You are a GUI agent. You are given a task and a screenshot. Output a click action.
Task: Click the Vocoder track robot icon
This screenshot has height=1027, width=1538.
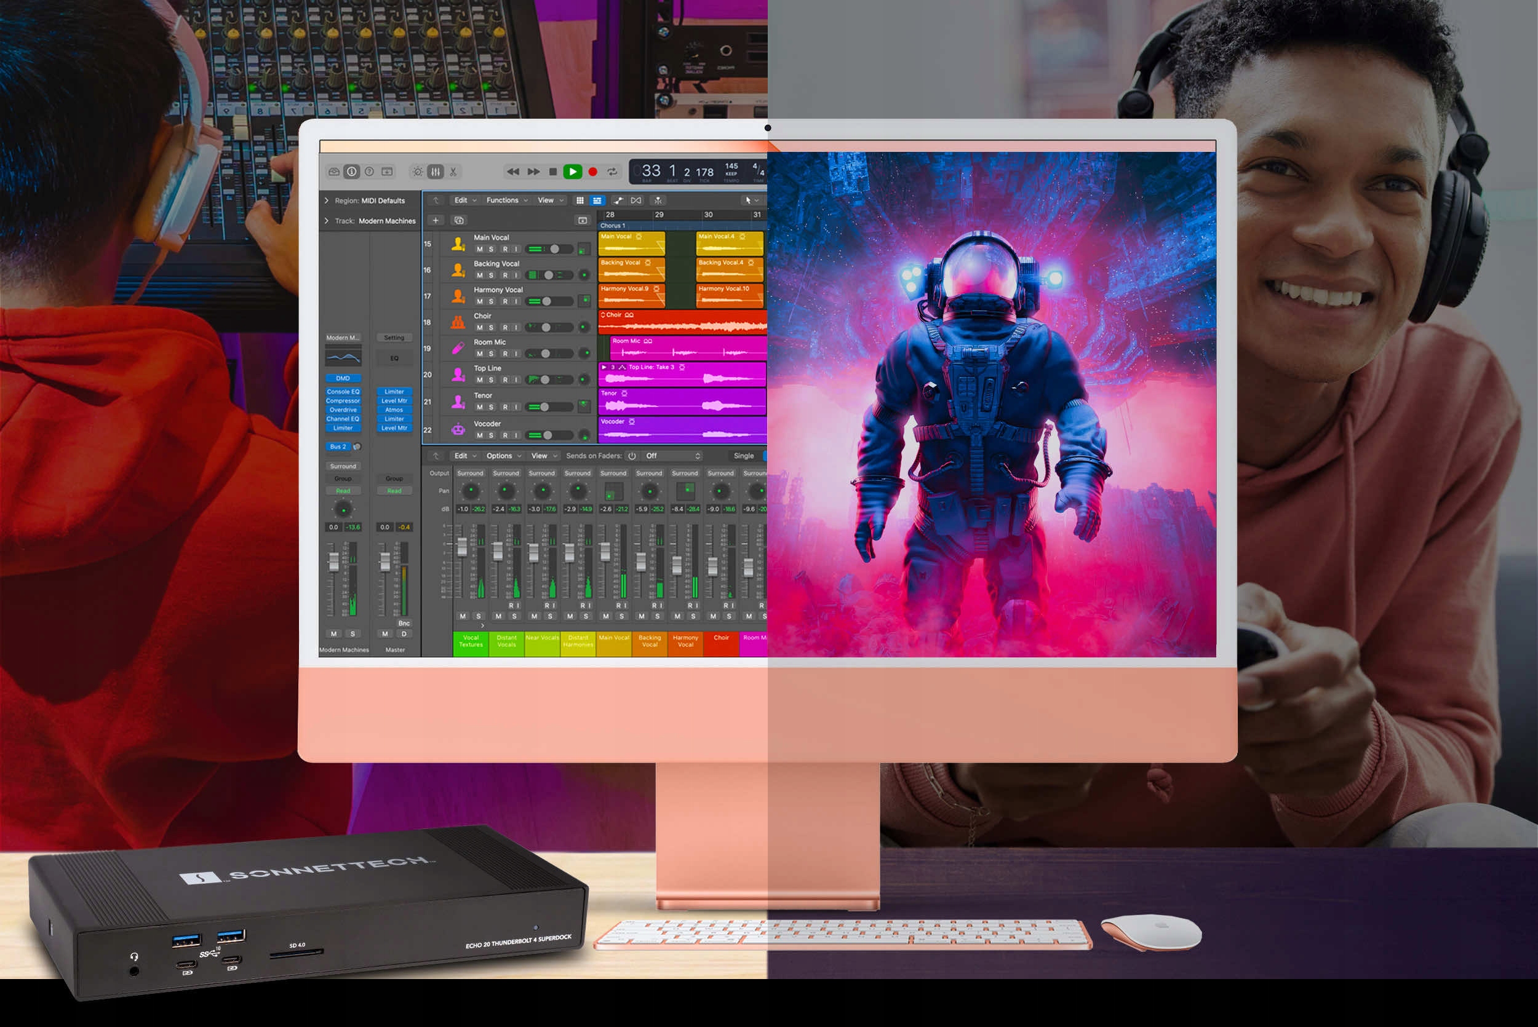[458, 430]
